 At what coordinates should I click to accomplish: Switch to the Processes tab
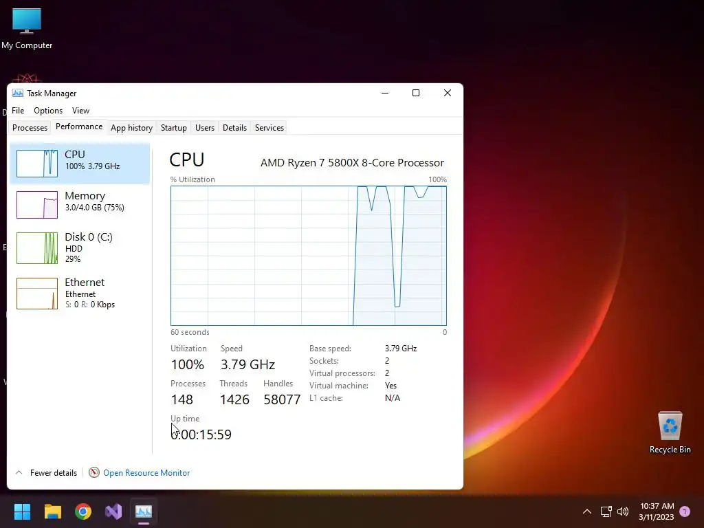tap(30, 127)
